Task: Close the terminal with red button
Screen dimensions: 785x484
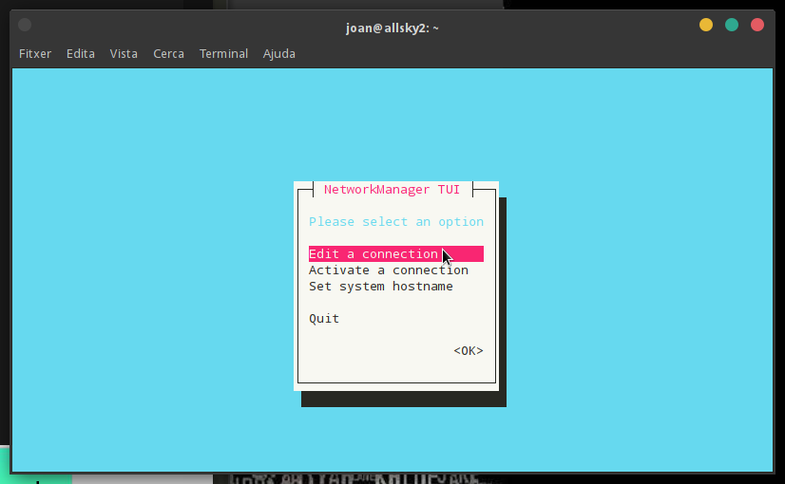Action: [756, 25]
